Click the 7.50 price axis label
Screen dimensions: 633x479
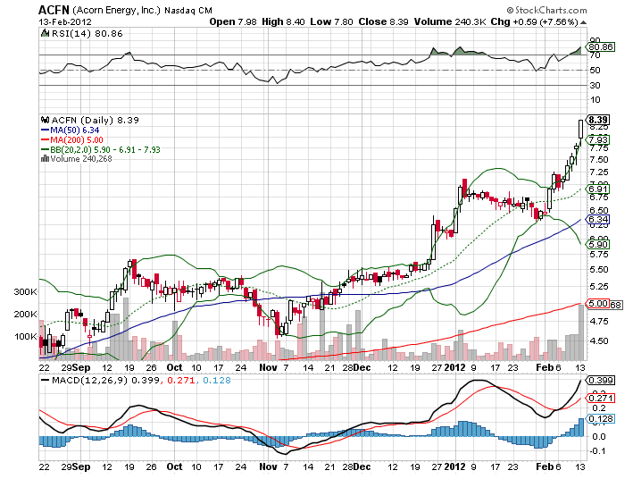click(599, 160)
